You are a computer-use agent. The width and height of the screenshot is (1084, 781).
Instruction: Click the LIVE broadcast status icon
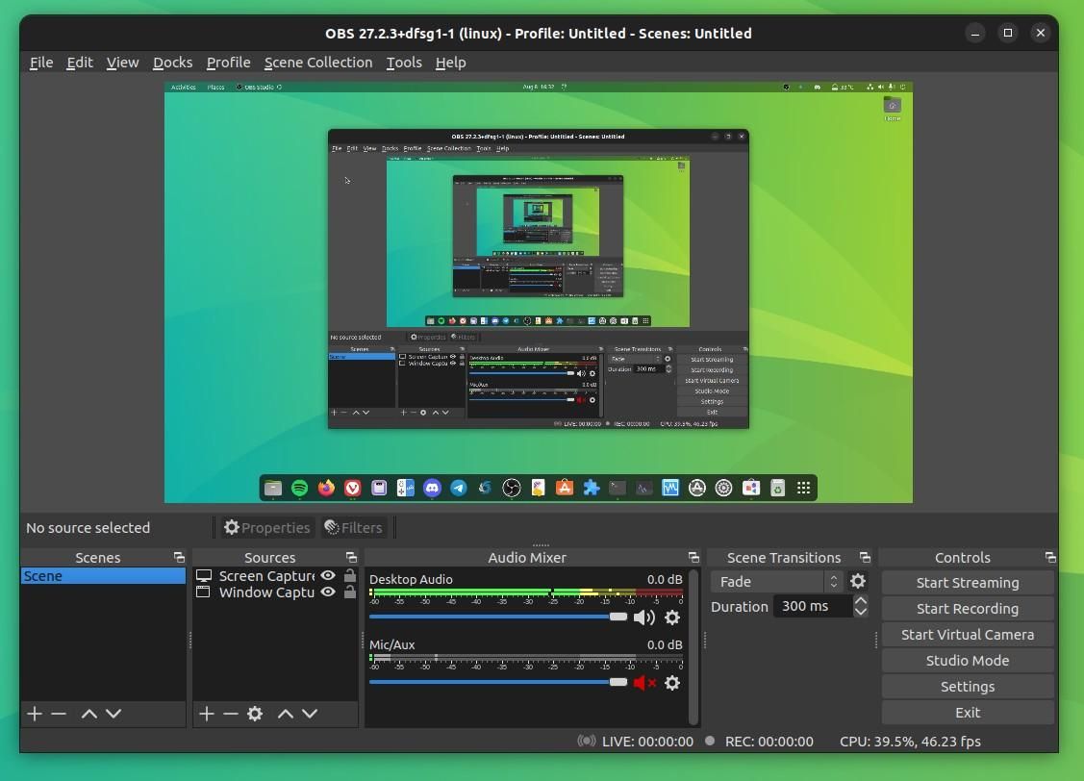[587, 741]
